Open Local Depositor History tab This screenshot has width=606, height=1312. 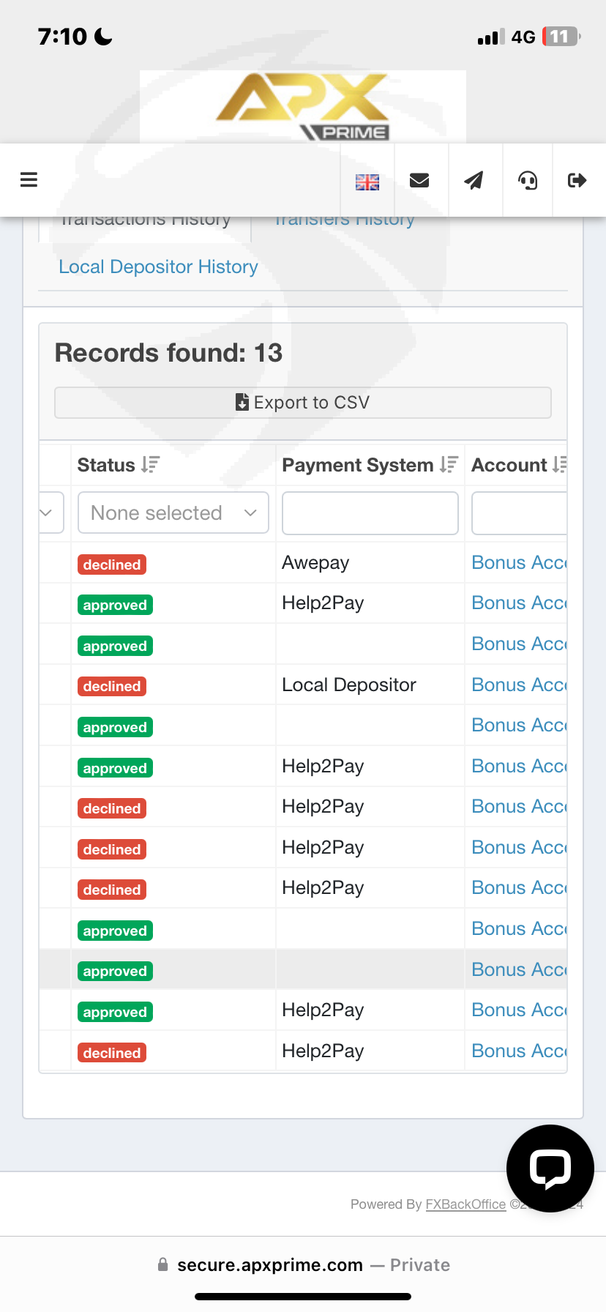point(158,267)
